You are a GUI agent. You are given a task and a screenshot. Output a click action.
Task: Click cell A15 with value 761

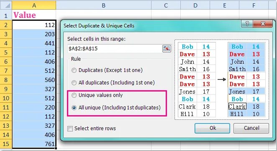(34, 144)
